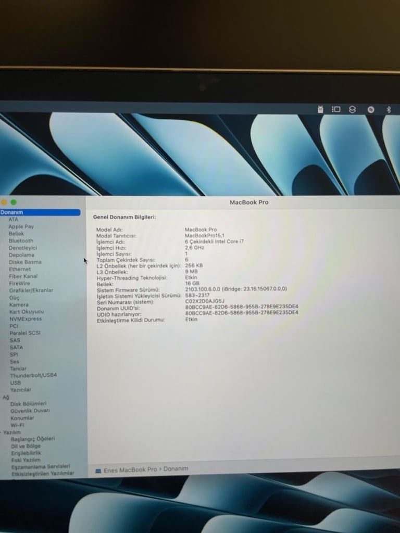This screenshot has width=400, height=533.
Task: Open the Bluetooth menu bar icon
Action: point(389,109)
